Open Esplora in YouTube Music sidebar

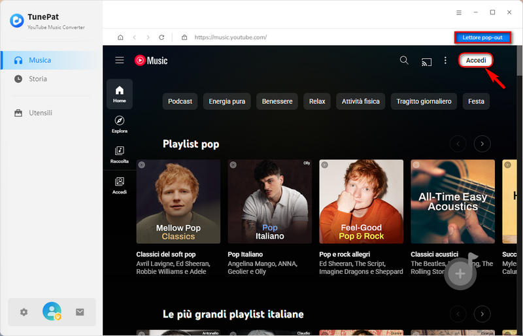pos(120,124)
